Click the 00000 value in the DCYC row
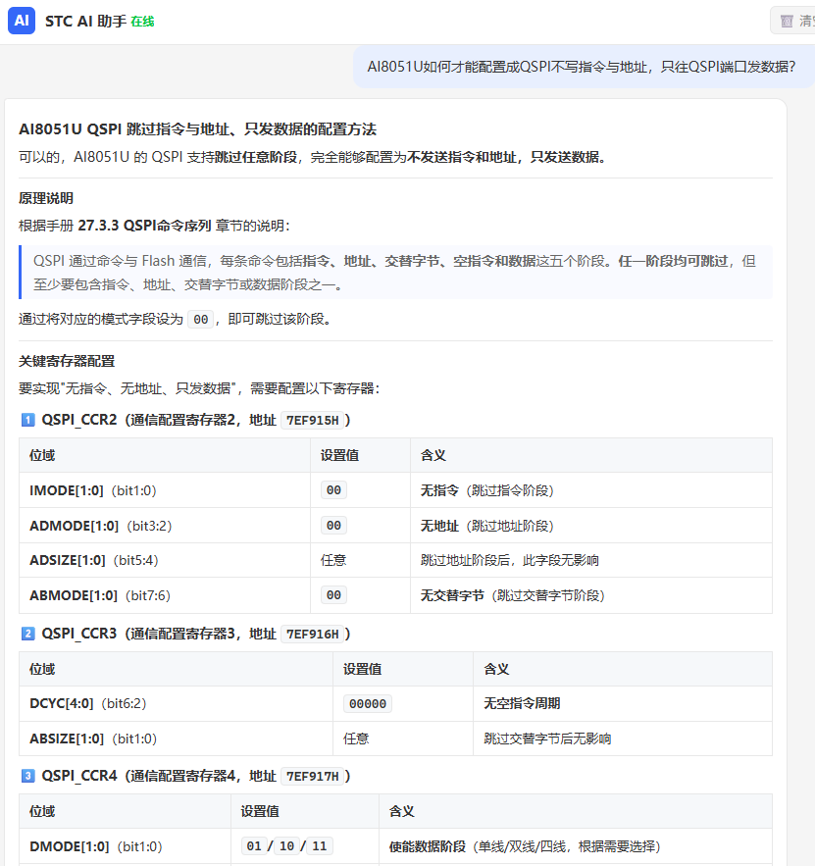 click(x=368, y=703)
